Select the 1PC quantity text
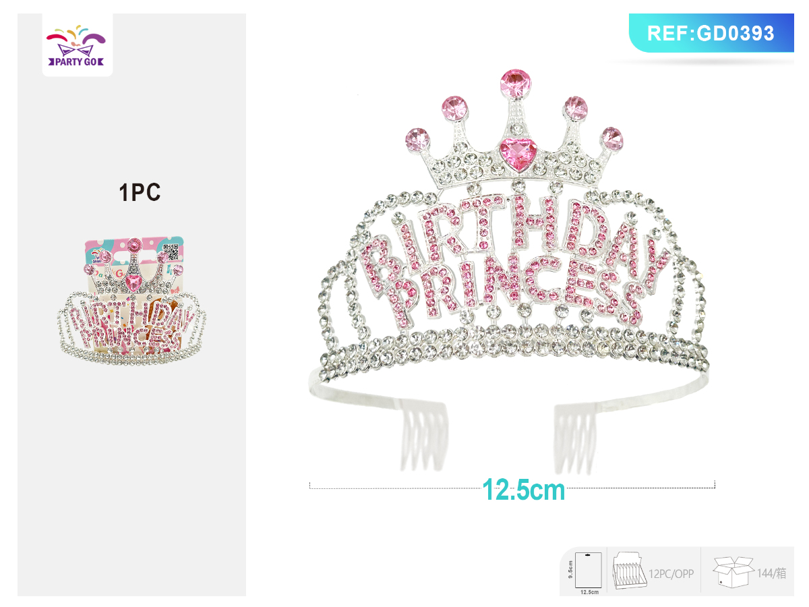The width and height of the screenshot is (809, 607). pos(140,193)
